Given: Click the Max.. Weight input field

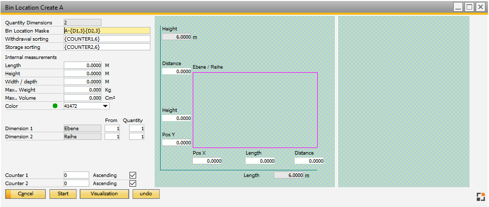Looking at the screenshot, I should pos(83,90).
